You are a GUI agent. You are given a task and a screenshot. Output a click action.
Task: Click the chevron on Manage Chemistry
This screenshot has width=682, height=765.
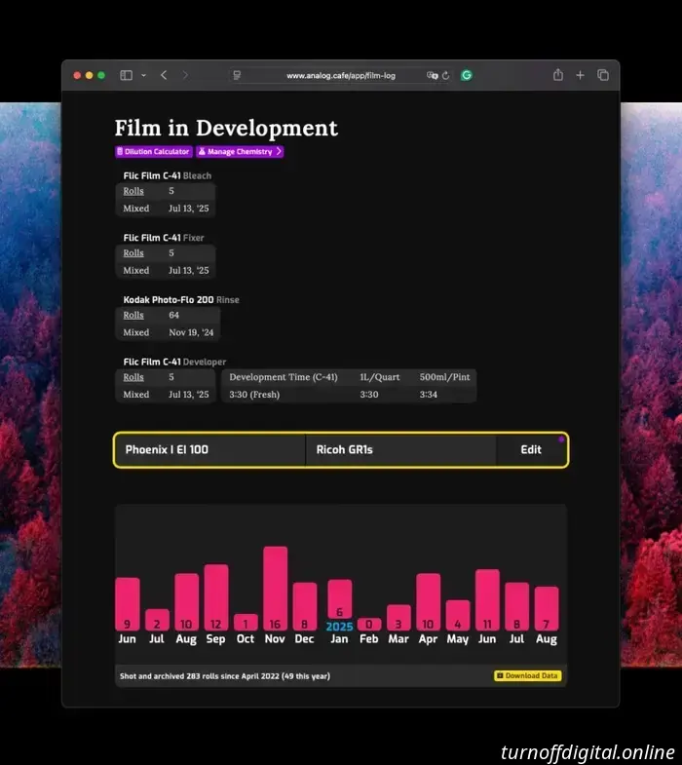[x=279, y=152]
